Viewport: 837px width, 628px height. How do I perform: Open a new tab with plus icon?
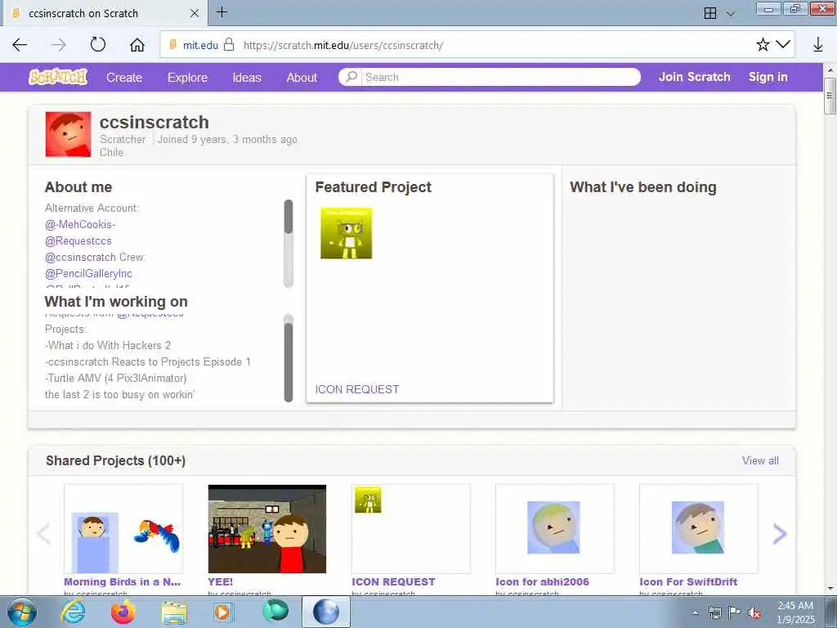(222, 11)
